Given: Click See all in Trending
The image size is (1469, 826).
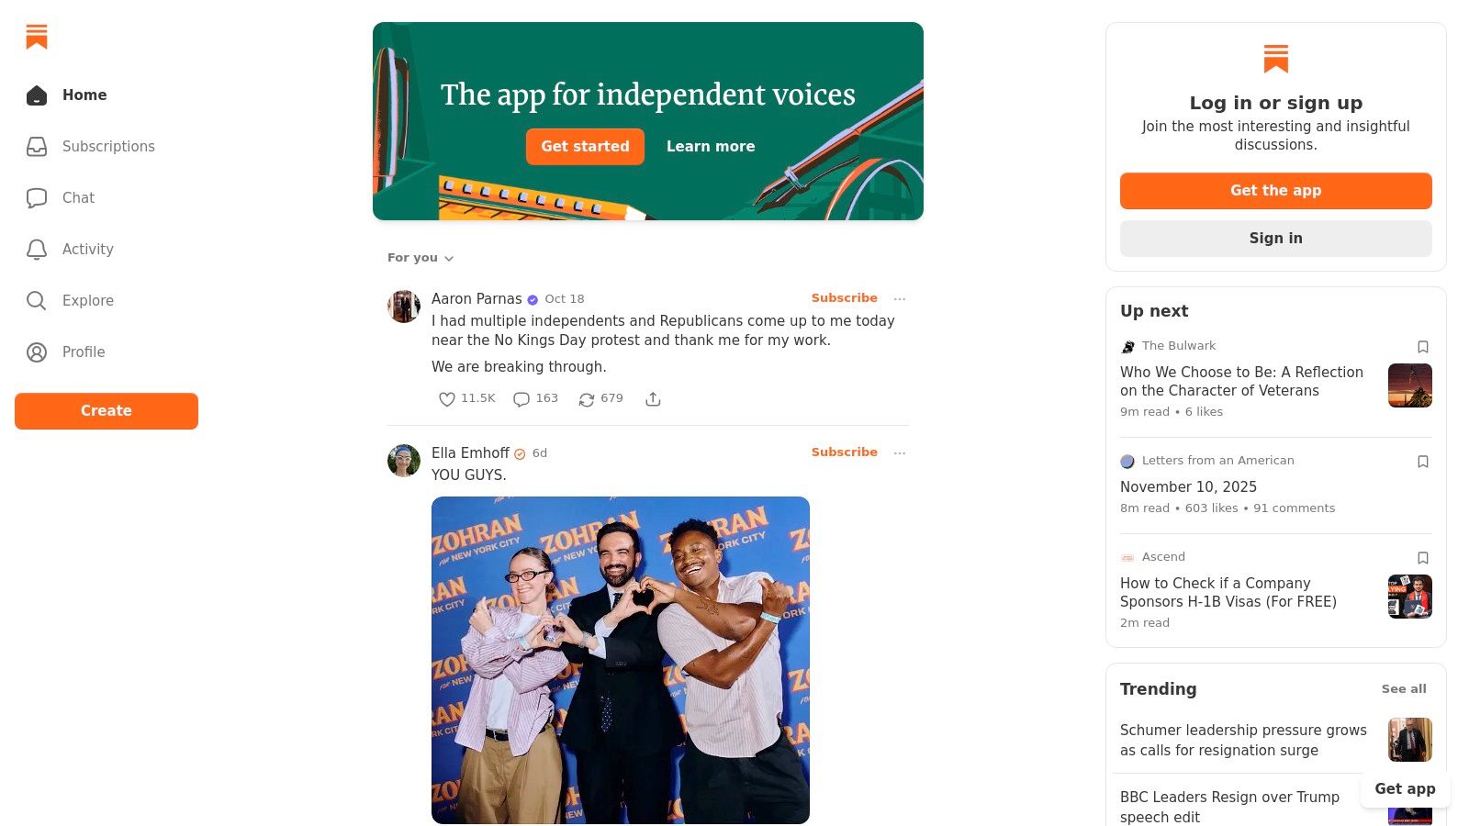Looking at the screenshot, I should 1404,689.
